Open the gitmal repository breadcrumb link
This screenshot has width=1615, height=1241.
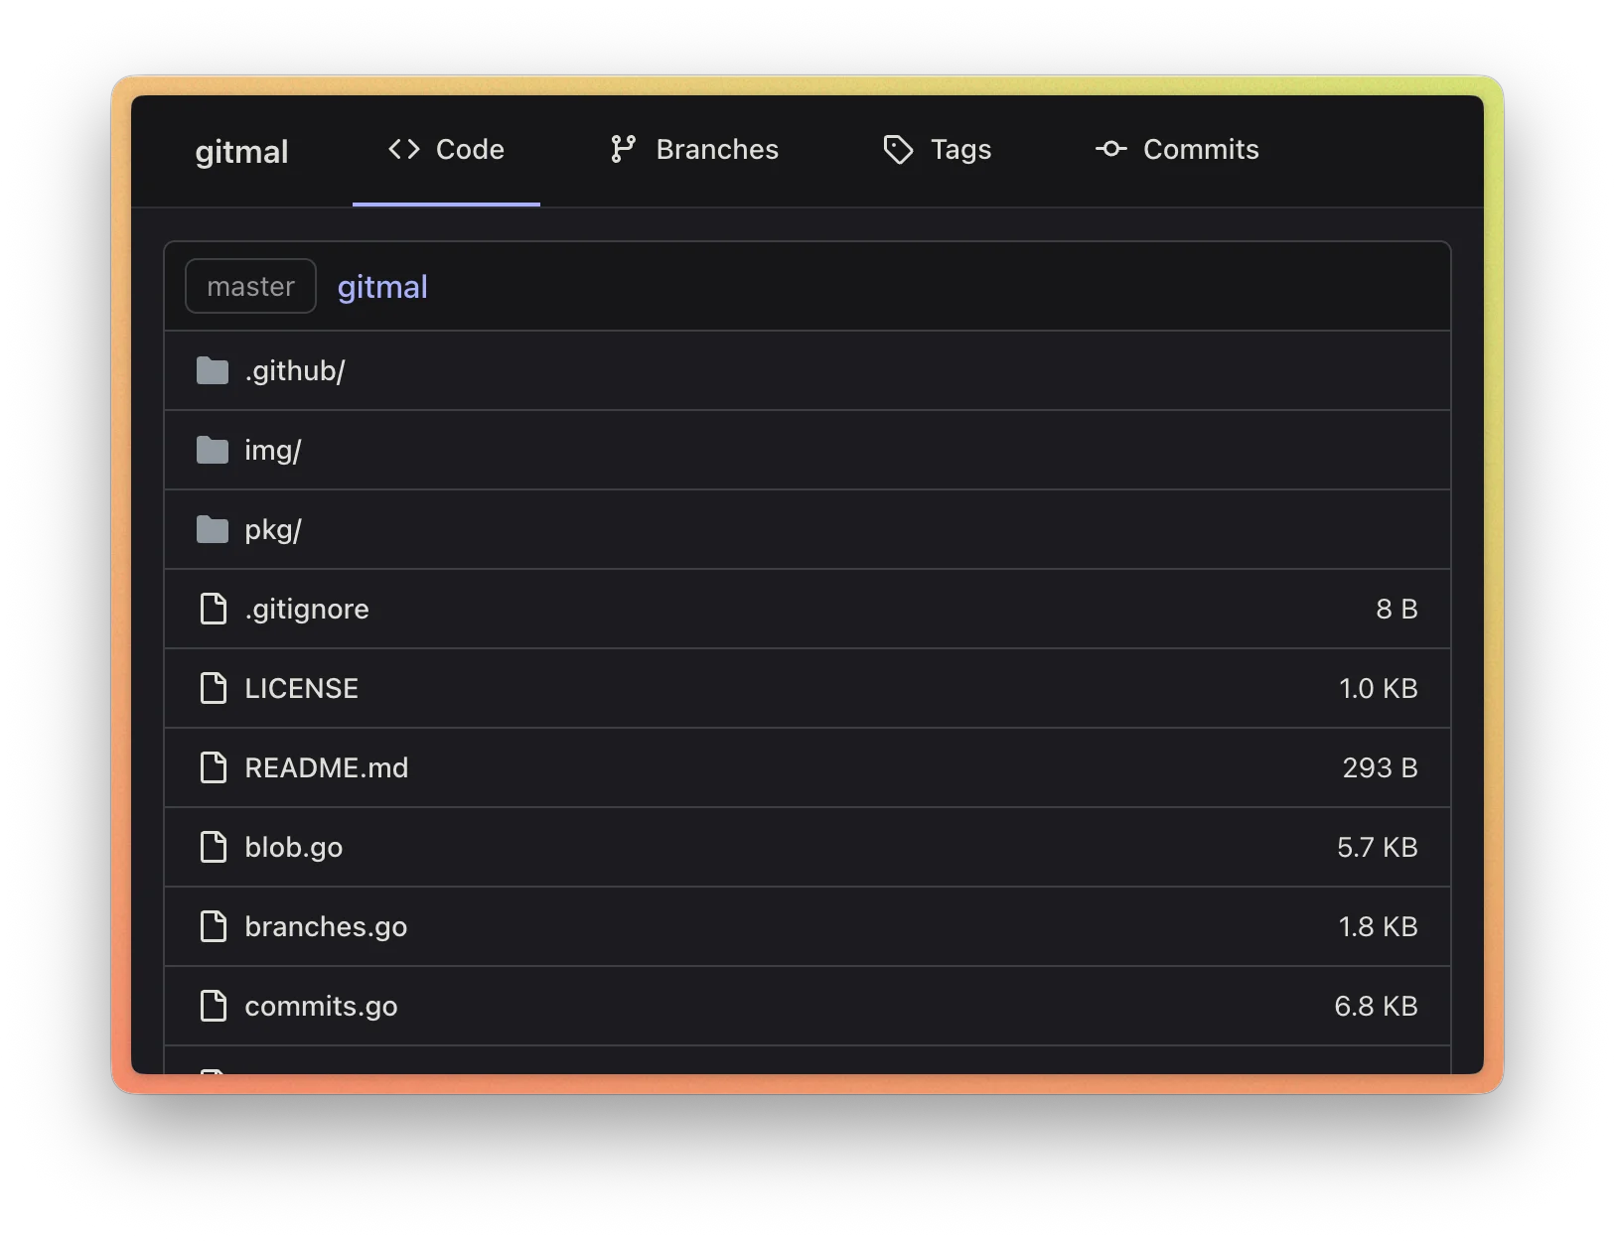point(381,286)
